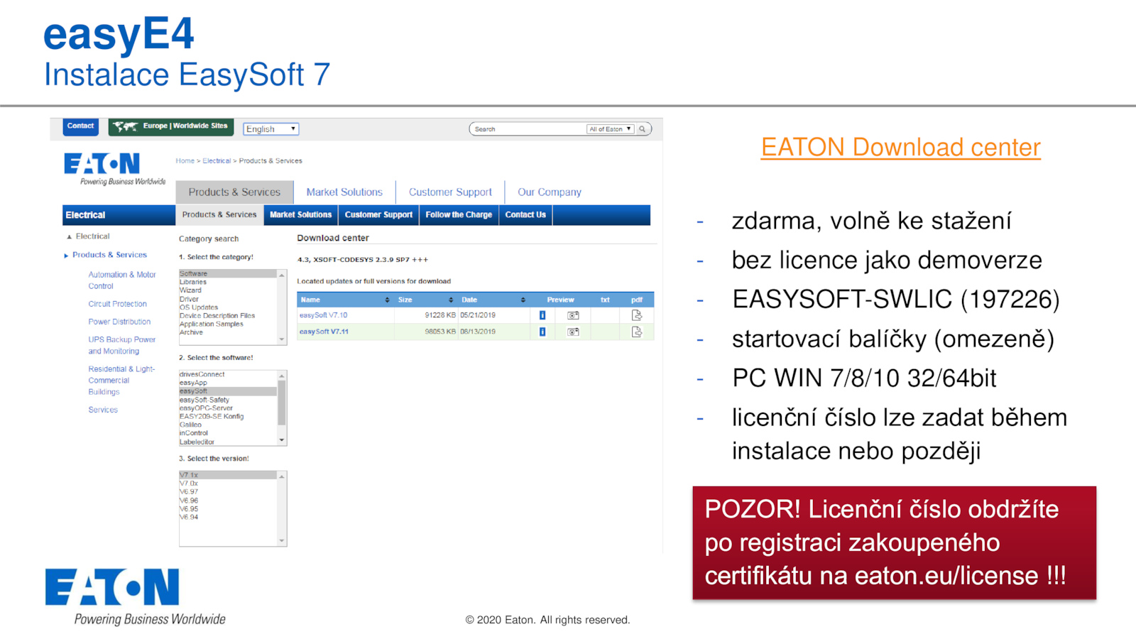This screenshot has height=639, width=1136.
Task: Open the EATON Download center link
Action: [900, 148]
